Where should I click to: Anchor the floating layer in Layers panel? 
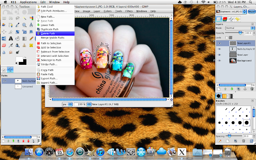[245, 89]
